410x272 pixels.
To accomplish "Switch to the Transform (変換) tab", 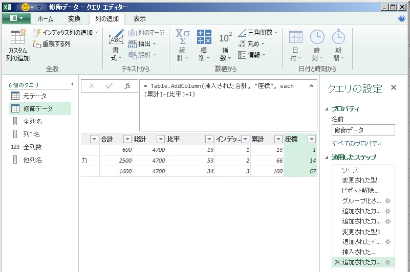I will tap(74, 19).
